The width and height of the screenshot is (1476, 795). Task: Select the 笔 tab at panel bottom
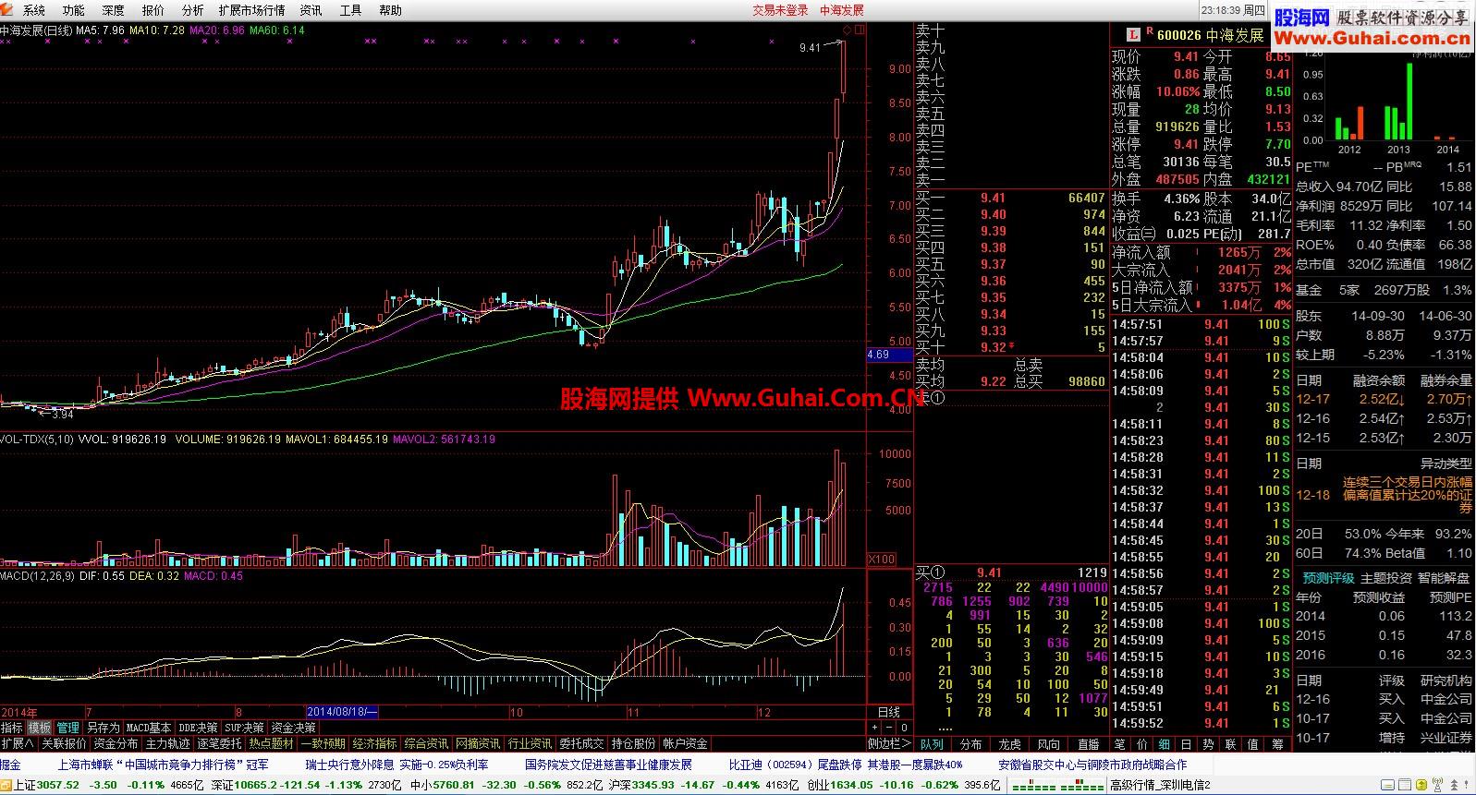coord(1119,743)
